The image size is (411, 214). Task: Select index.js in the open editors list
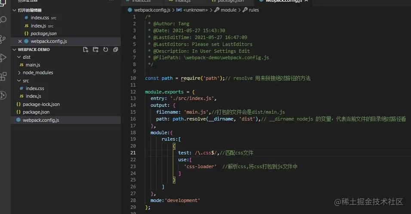click(x=66, y=26)
